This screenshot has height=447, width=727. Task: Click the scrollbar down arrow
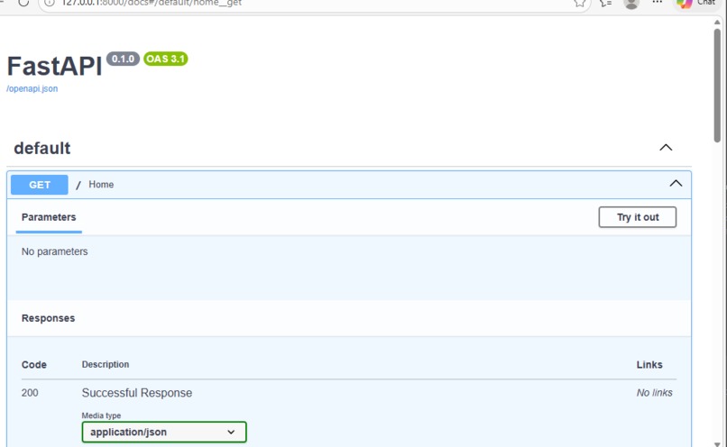tap(717, 443)
